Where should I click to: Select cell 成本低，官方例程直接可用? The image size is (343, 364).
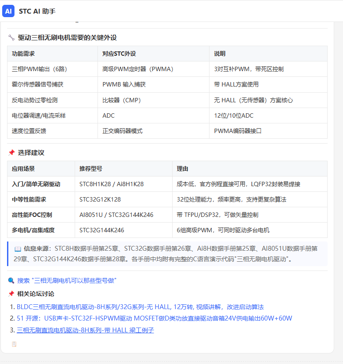pyautogui.click(x=250, y=184)
